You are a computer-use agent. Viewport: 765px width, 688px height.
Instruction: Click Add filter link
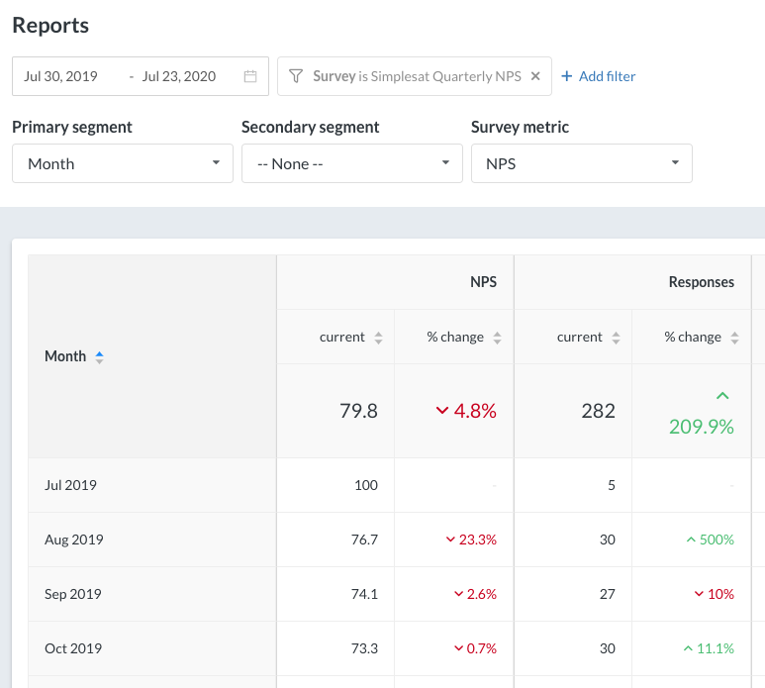point(607,76)
